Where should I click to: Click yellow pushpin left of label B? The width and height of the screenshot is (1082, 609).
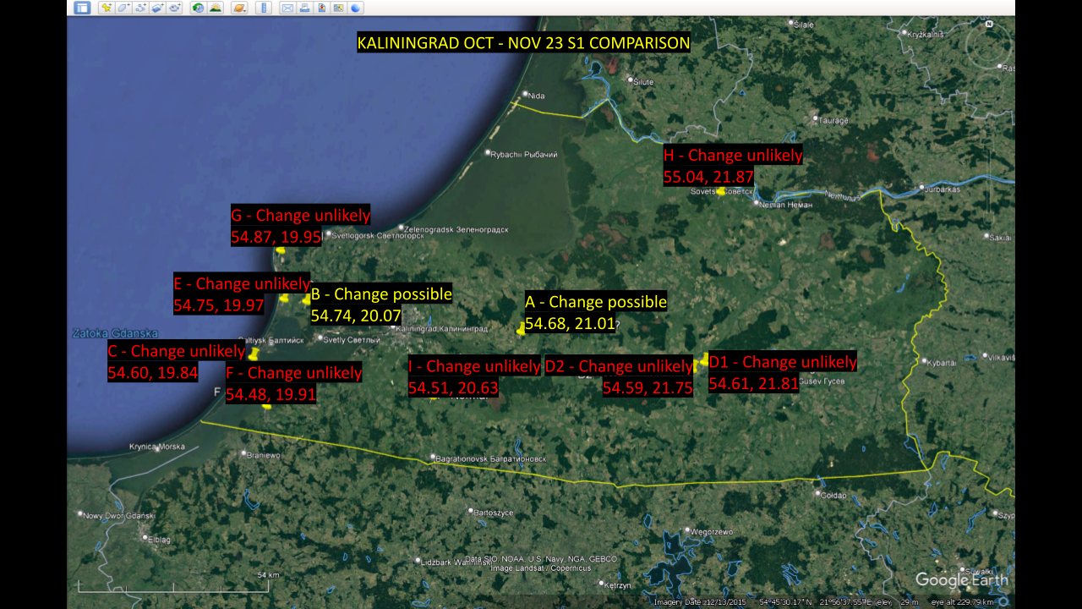pos(306,299)
